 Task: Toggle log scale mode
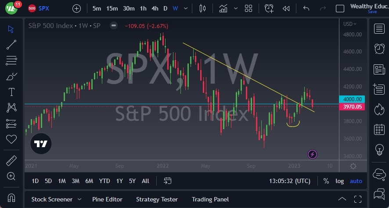pyautogui.click(x=340, y=181)
